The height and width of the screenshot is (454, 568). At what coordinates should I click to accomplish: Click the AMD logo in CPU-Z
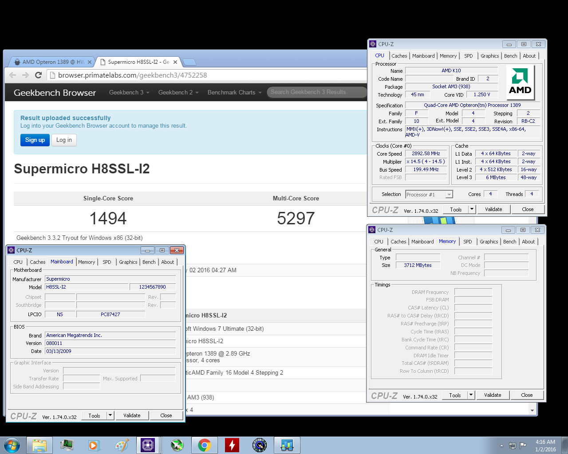pyautogui.click(x=520, y=82)
